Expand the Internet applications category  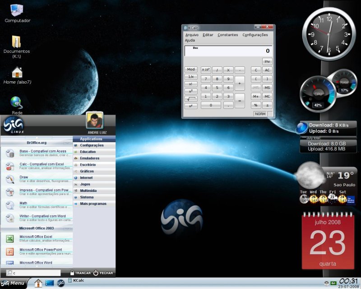tap(94, 177)
